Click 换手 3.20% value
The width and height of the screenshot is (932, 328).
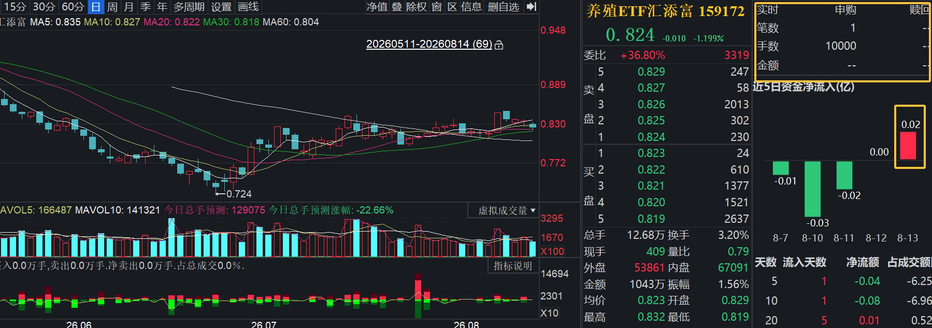coord(733,235)
